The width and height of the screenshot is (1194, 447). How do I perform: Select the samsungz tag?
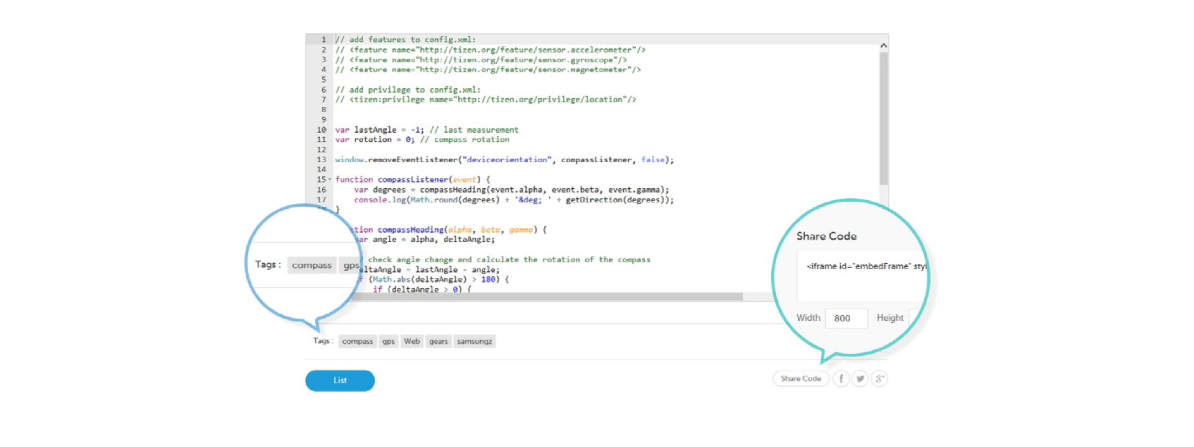click(474, 341)
